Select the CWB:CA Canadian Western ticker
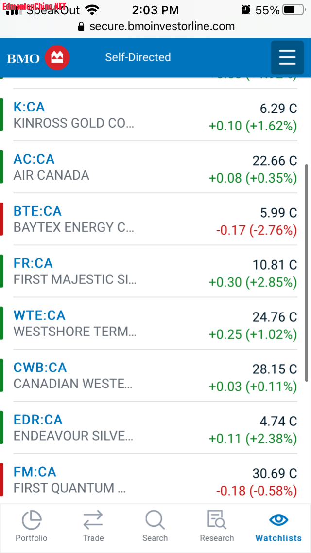This screenshot has height=553, width=311. [x=40, y=368]
